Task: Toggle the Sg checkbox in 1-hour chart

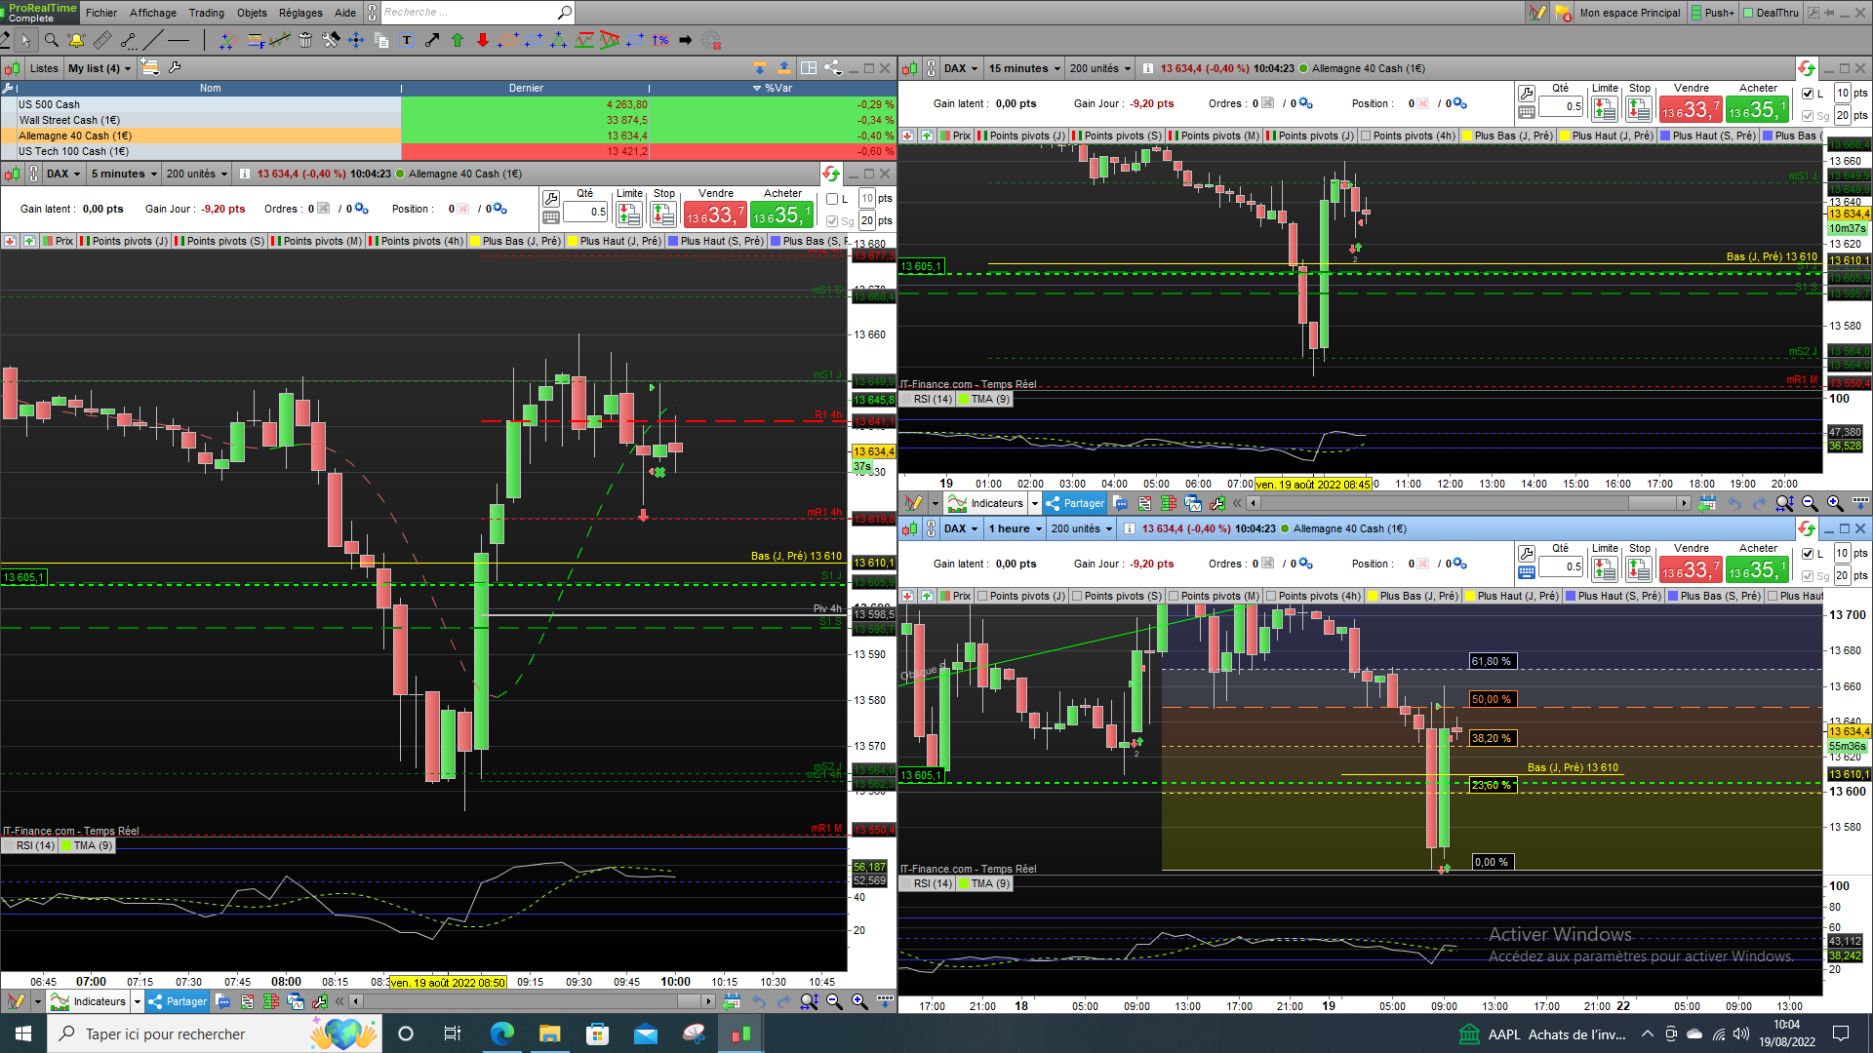Action: 1808,576
